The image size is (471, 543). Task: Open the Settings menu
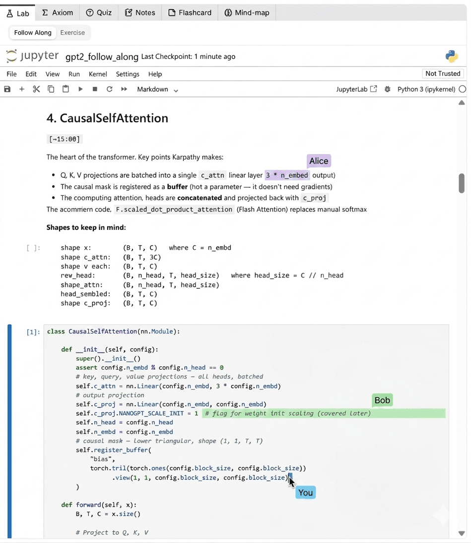click(127, 74)
